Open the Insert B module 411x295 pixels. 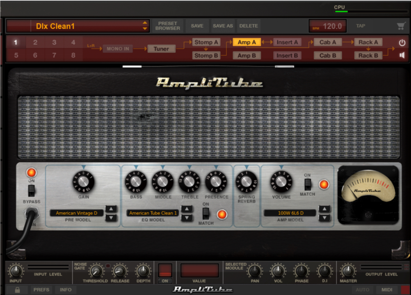(x=287, y=55)
